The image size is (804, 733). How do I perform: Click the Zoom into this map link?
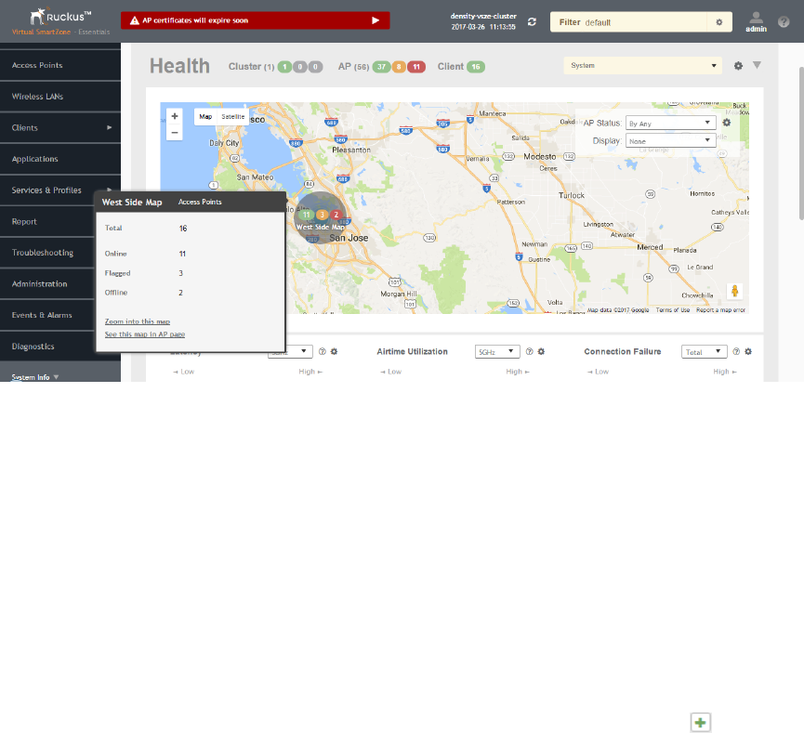(x=138, y=321)
